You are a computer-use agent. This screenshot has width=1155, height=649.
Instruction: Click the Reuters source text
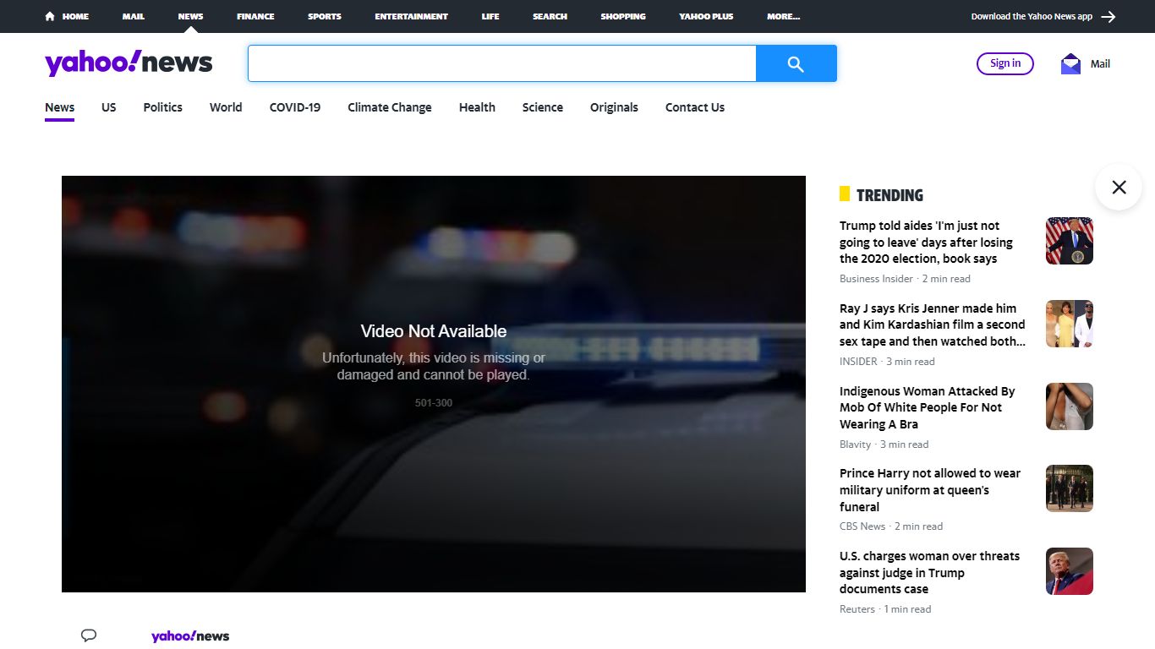tap(857, 609)
